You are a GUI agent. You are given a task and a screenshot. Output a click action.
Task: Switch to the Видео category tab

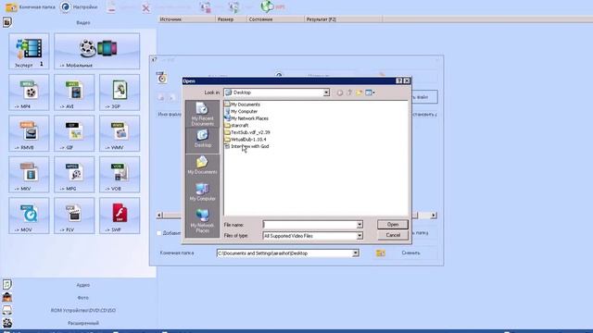point(83,22)
